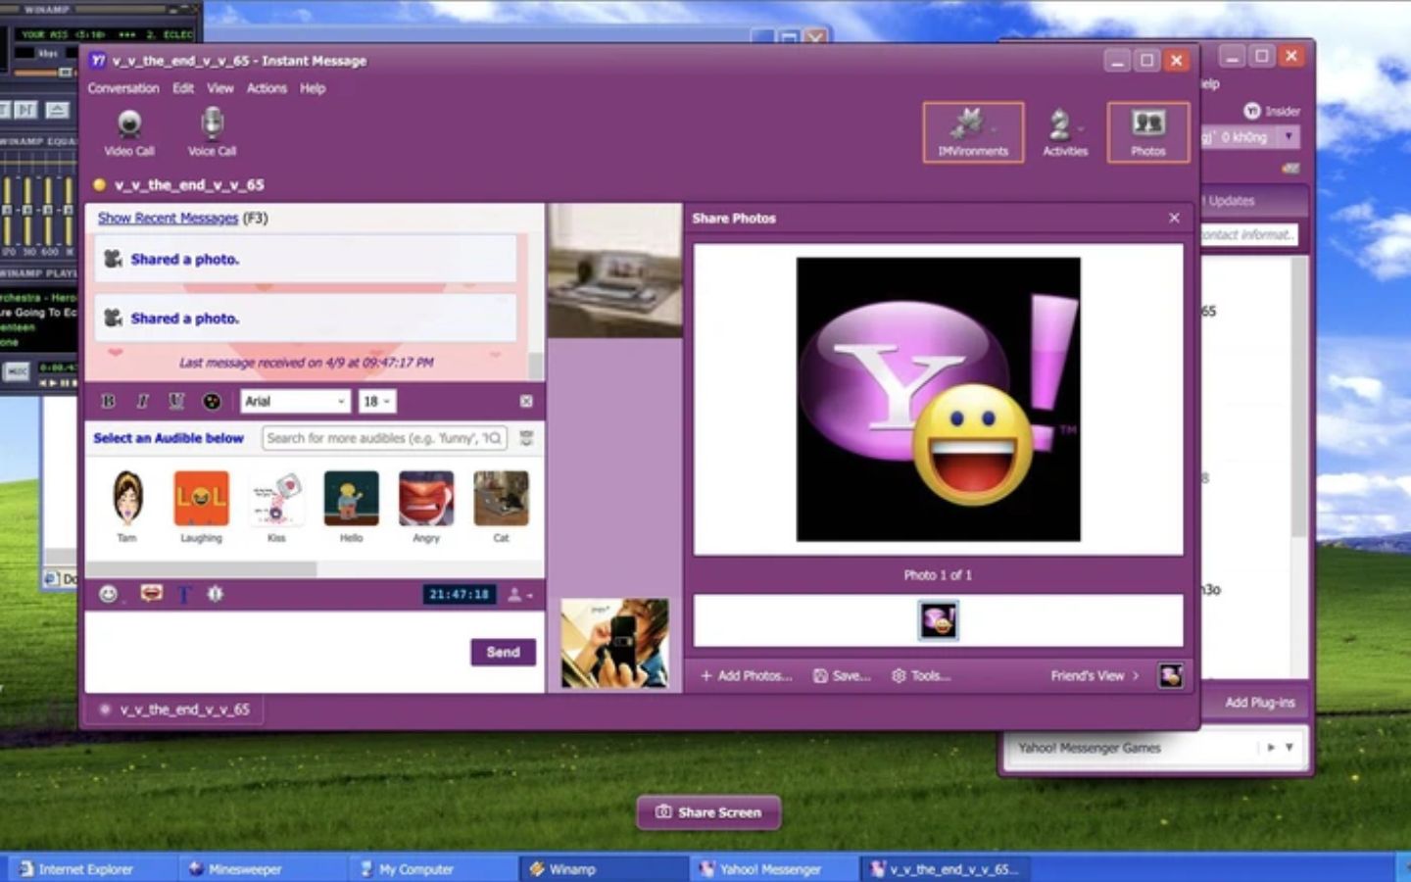
Task: Open the Activities panel
Action: pyautogui.click(x=1064, y=131)
